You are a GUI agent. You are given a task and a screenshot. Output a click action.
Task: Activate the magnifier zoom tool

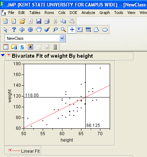pyautogui.click(x=63, y=29)
